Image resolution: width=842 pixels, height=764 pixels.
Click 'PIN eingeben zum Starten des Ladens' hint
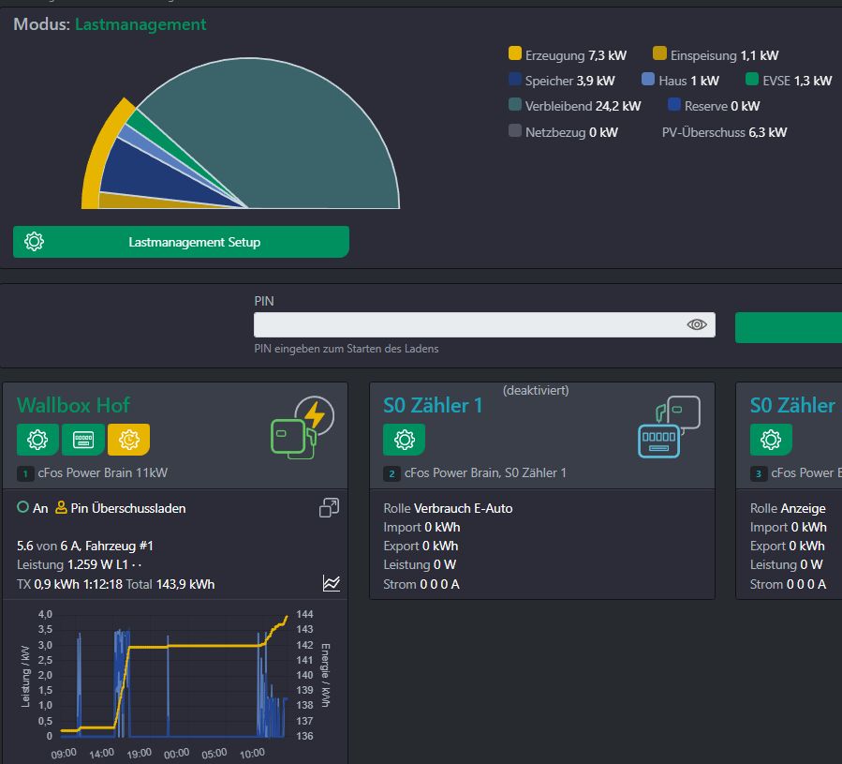pyautogui.click(x=347, y=349)
